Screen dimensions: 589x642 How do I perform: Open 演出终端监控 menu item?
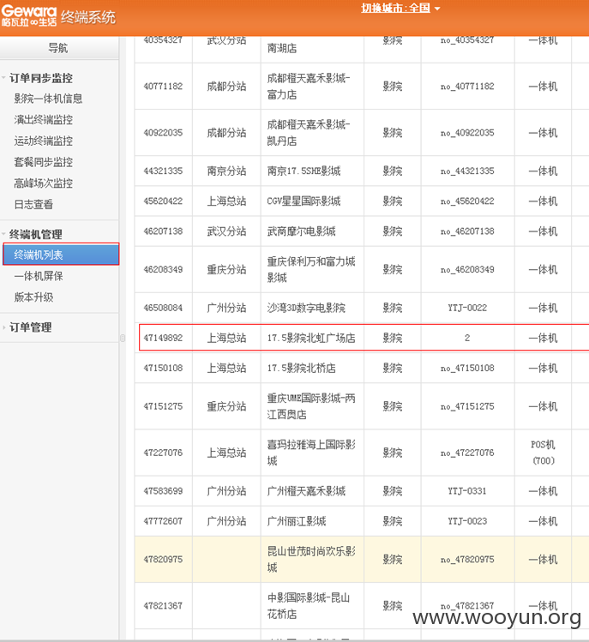pyautogui.click(x=43, y=119)
